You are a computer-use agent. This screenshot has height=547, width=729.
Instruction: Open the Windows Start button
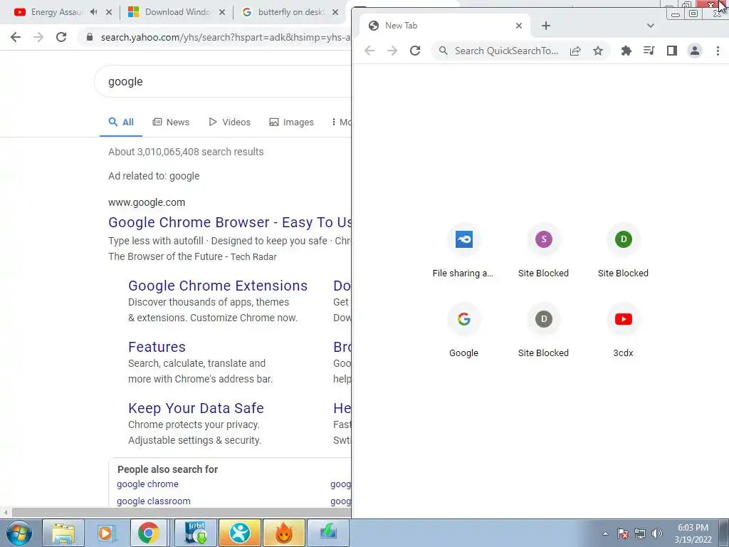click(19, 533)
